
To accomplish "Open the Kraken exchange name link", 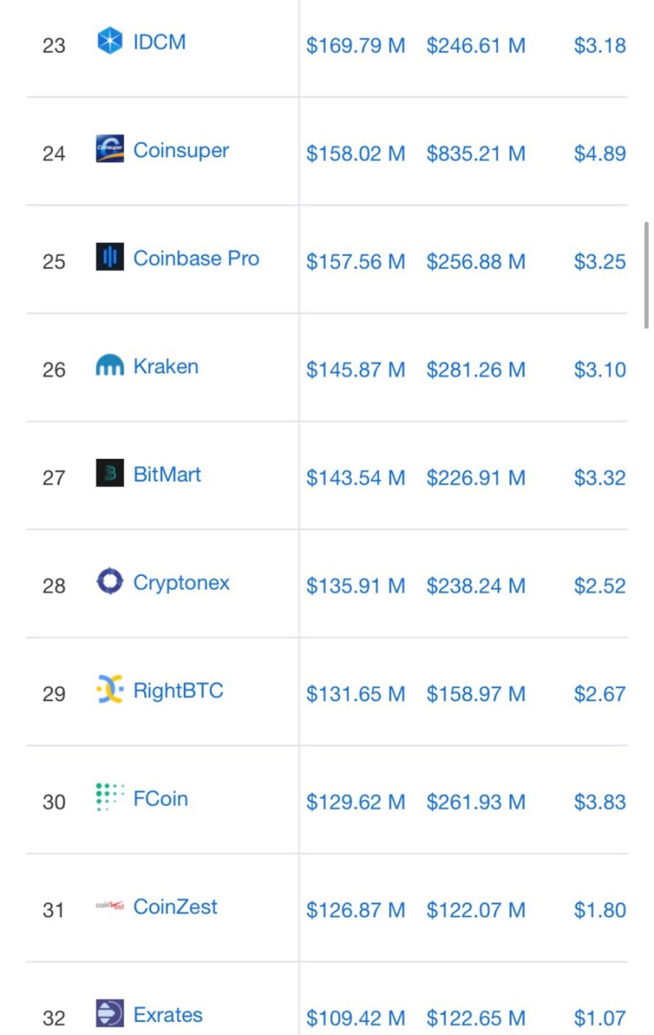I will 166,367.
